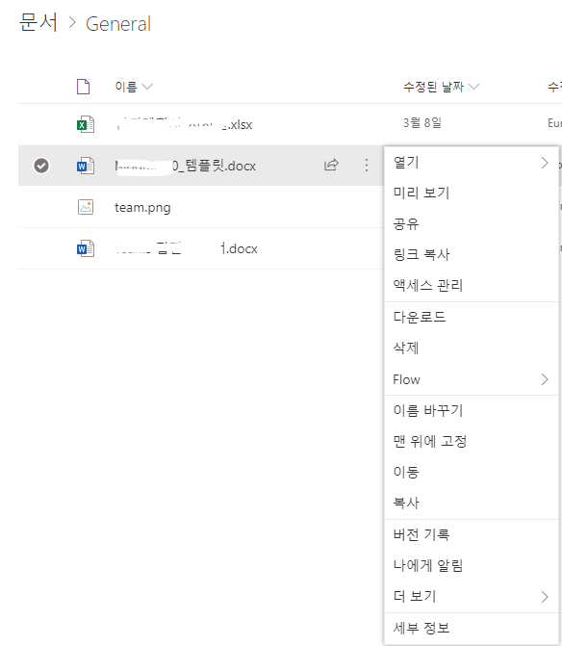The height and width of the screenshot is (646, 562).
Task: Open 버전 기록 from the menu
Action: [472, 534]
